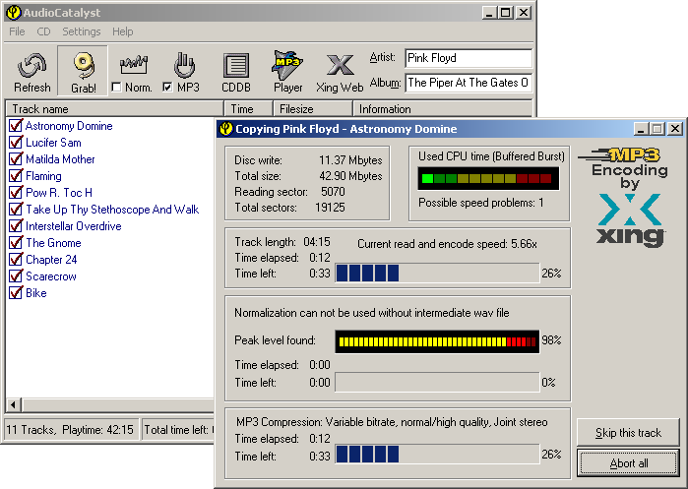The image size is (688, 489).
Task: Select the track name Interstellar Overdrive
Action: [73, 226]
